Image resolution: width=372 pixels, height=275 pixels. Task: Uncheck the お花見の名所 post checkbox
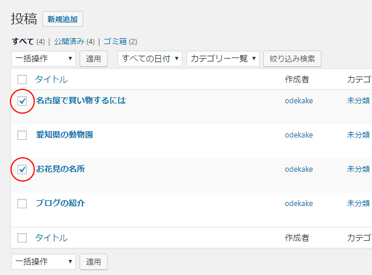(22, 169)
